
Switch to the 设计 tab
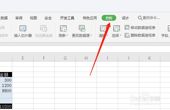click(x=125, y=18)
